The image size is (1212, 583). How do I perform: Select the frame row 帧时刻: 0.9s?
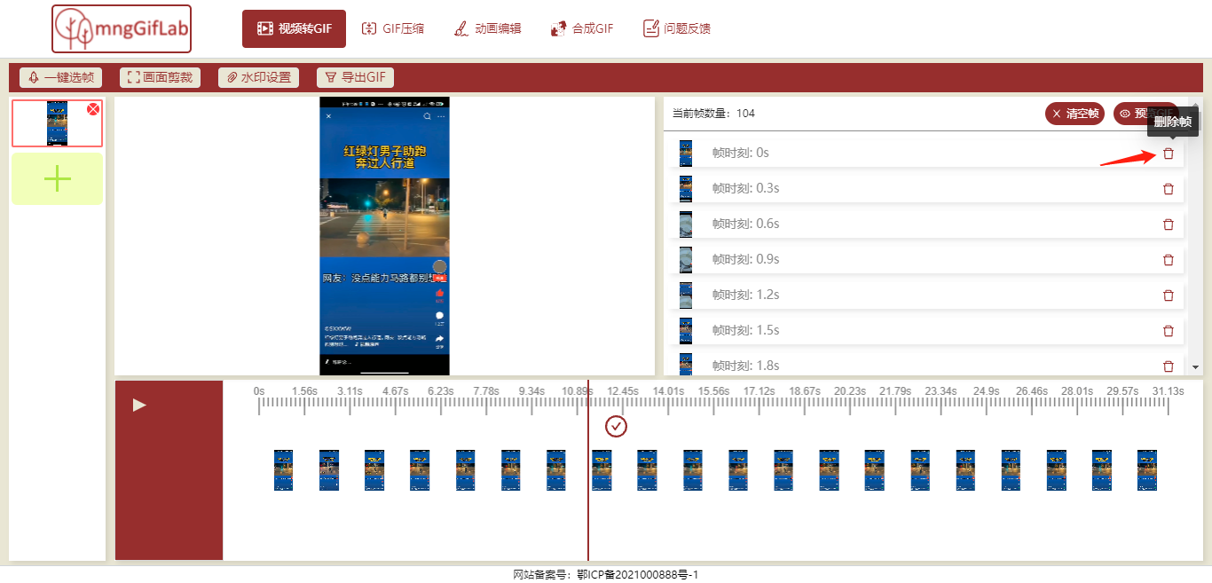(927, 259)
